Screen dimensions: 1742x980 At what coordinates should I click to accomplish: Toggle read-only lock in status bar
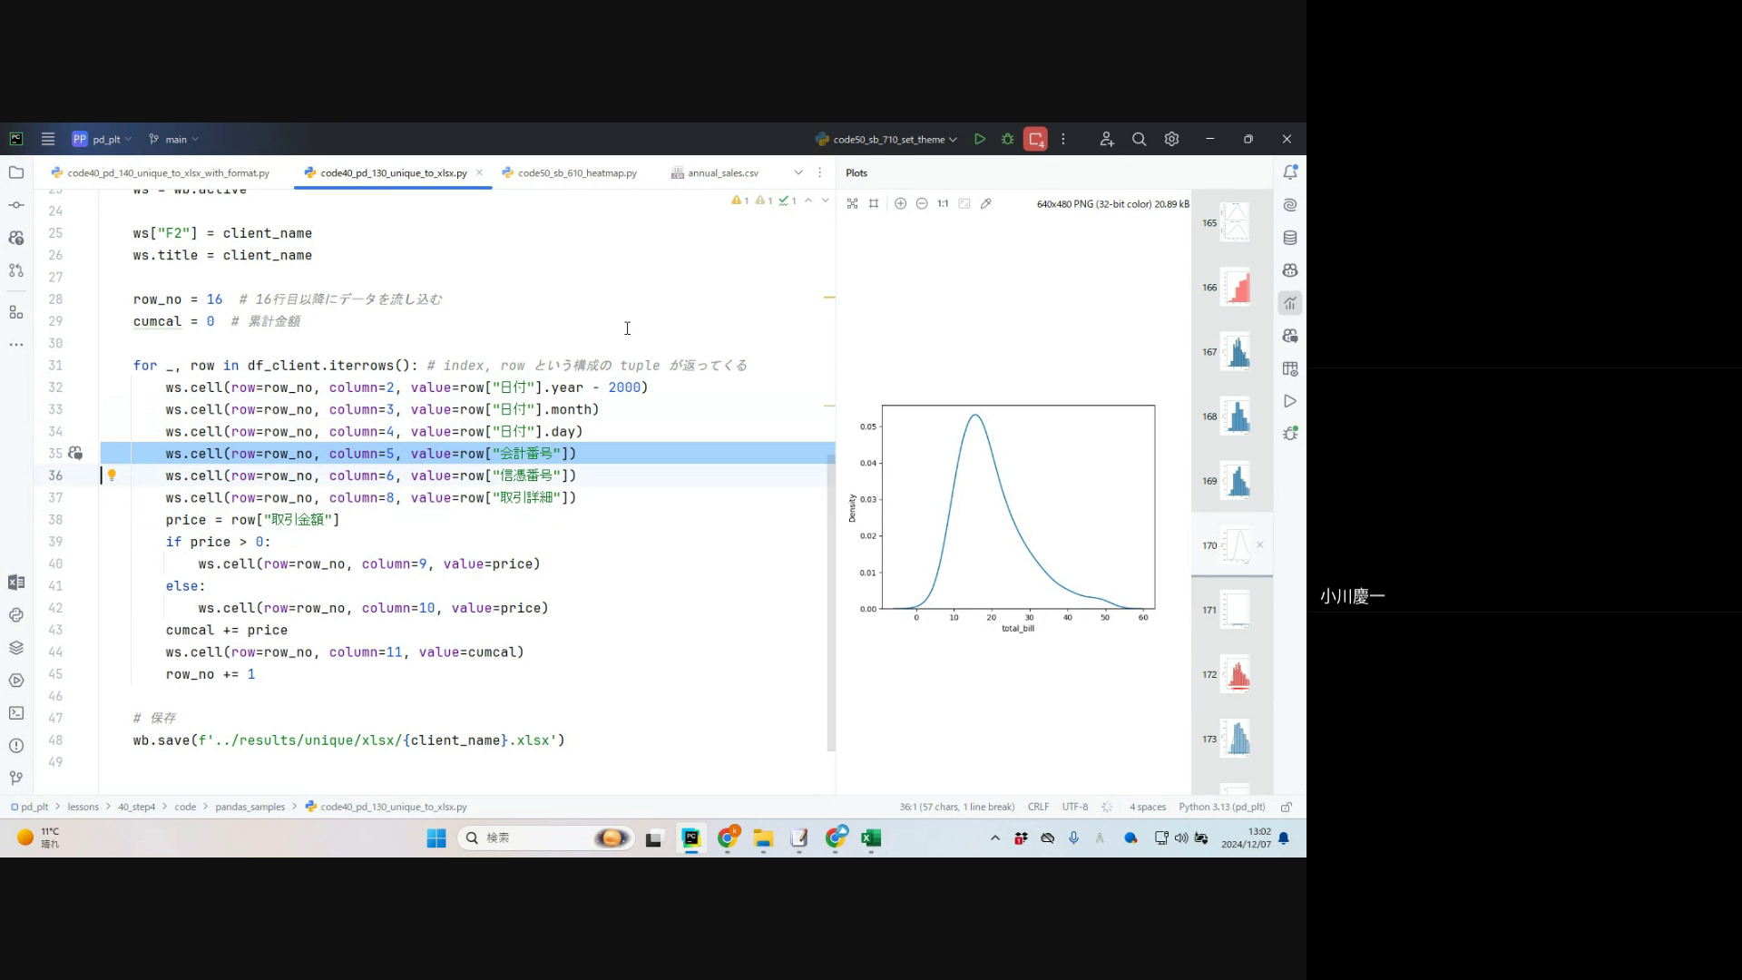pyautogui.click(x=1286, y=807)
